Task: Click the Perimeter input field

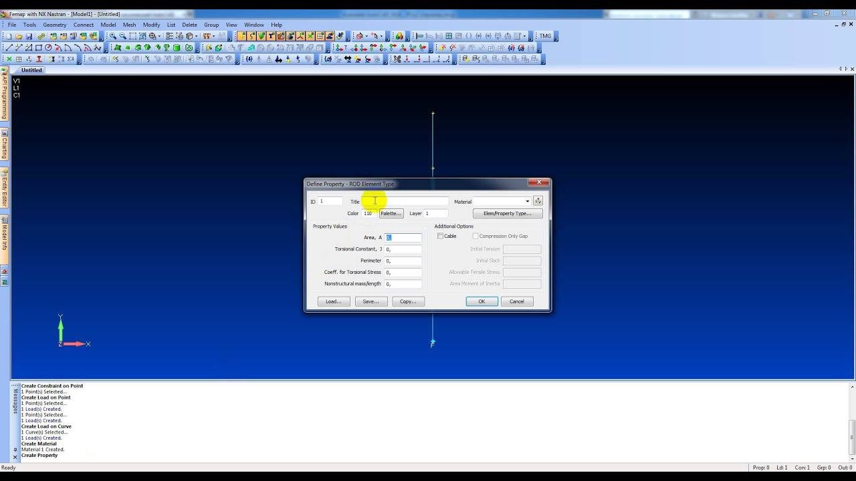Action: 403,261
